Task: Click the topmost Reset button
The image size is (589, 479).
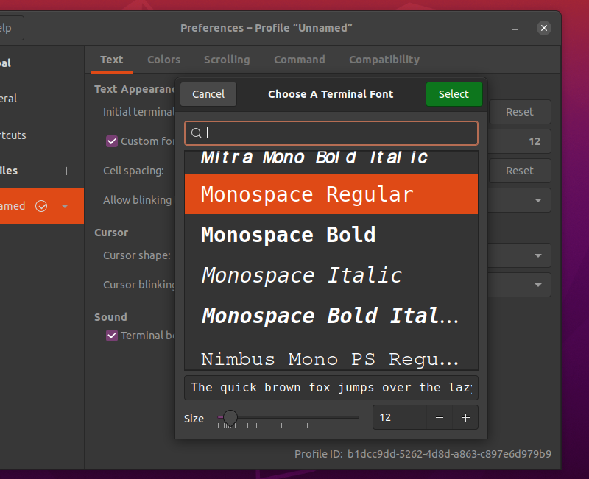Action: pyautogui.click(x=520, y=112)
